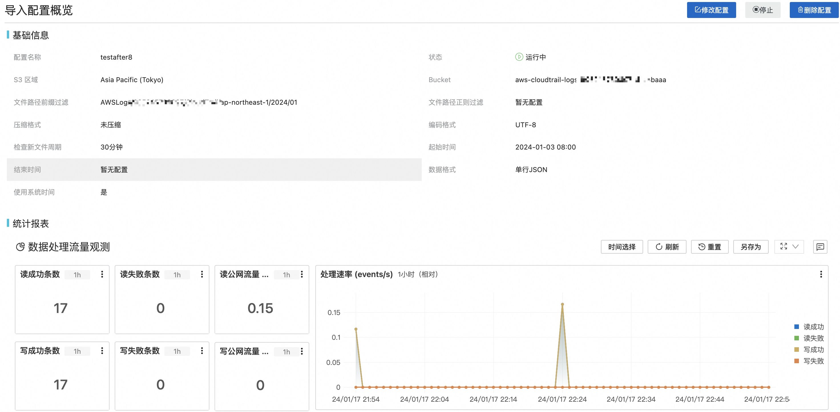Click the 读公网流量 value 0.15

pyautogui.click(x=260, y=308)
